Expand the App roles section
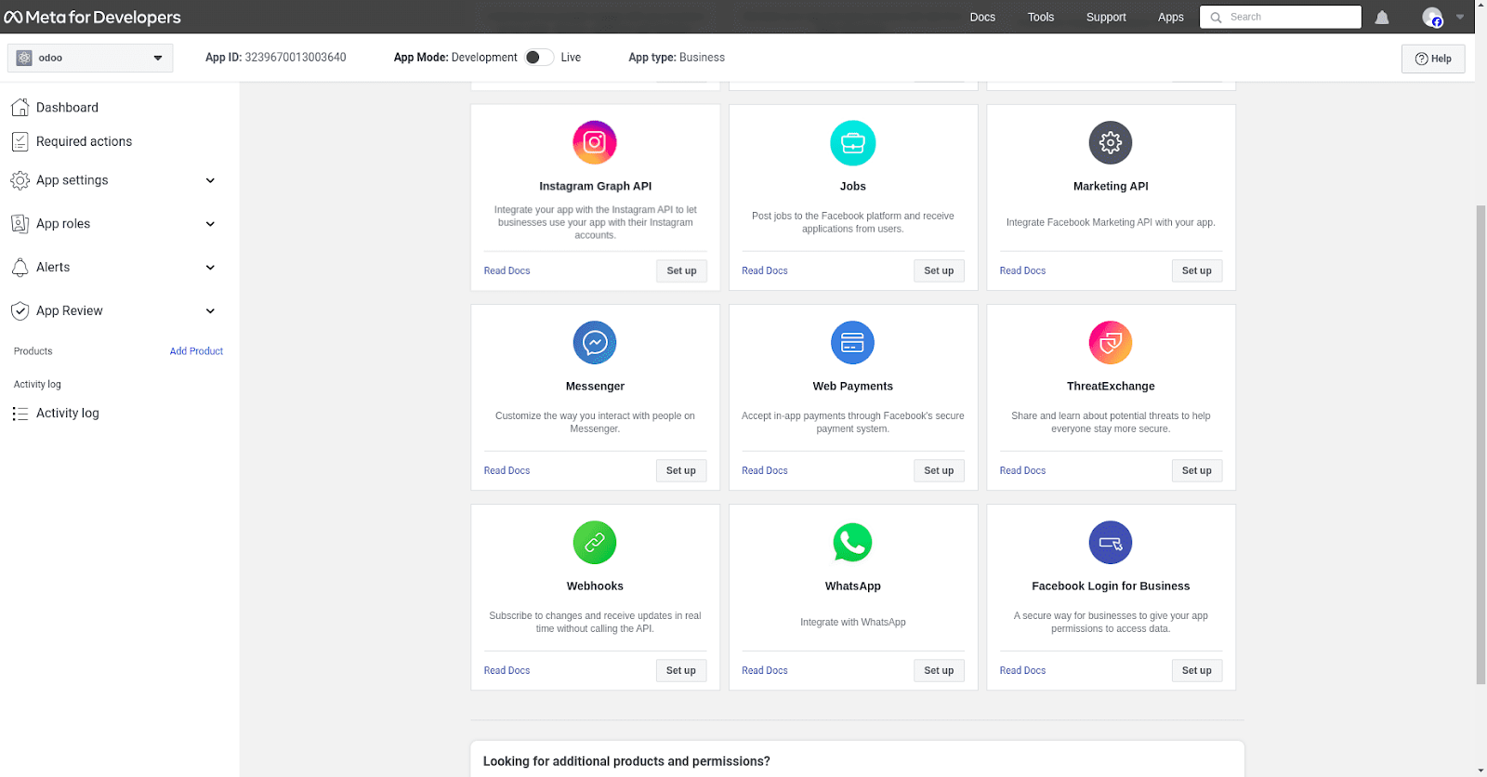This screenshot has width=1487, height=777. 210,224
